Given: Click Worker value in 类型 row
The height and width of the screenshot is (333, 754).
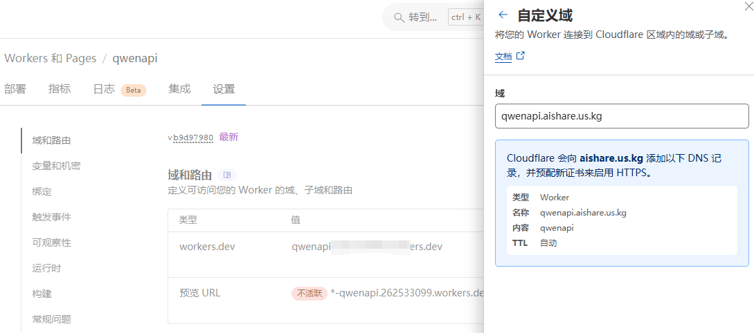Looking at the screenshot, I should click(x=555, y=197).
